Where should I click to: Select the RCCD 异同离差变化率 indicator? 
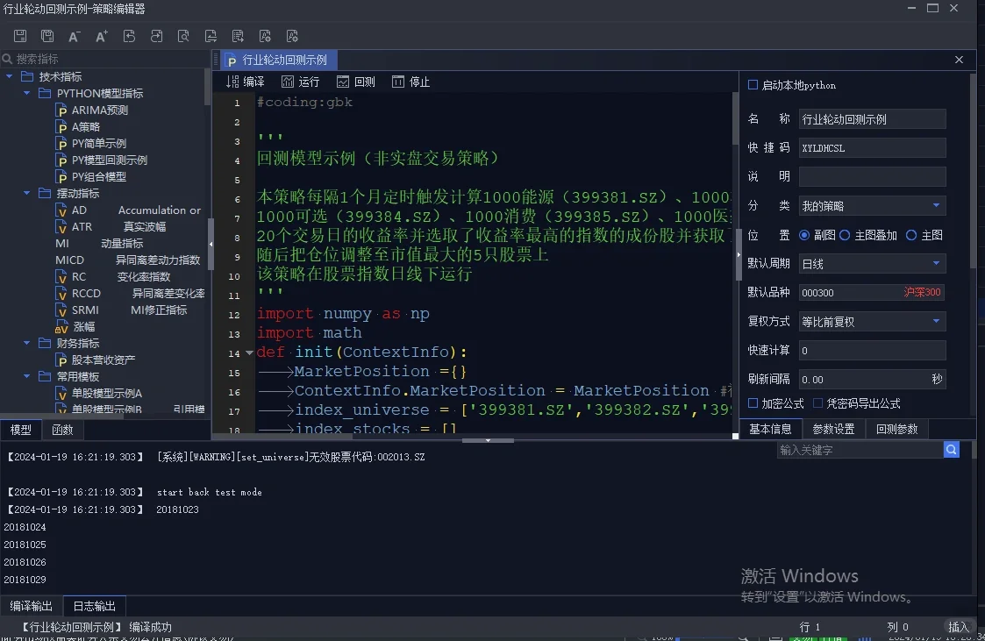tap(130, 293)
